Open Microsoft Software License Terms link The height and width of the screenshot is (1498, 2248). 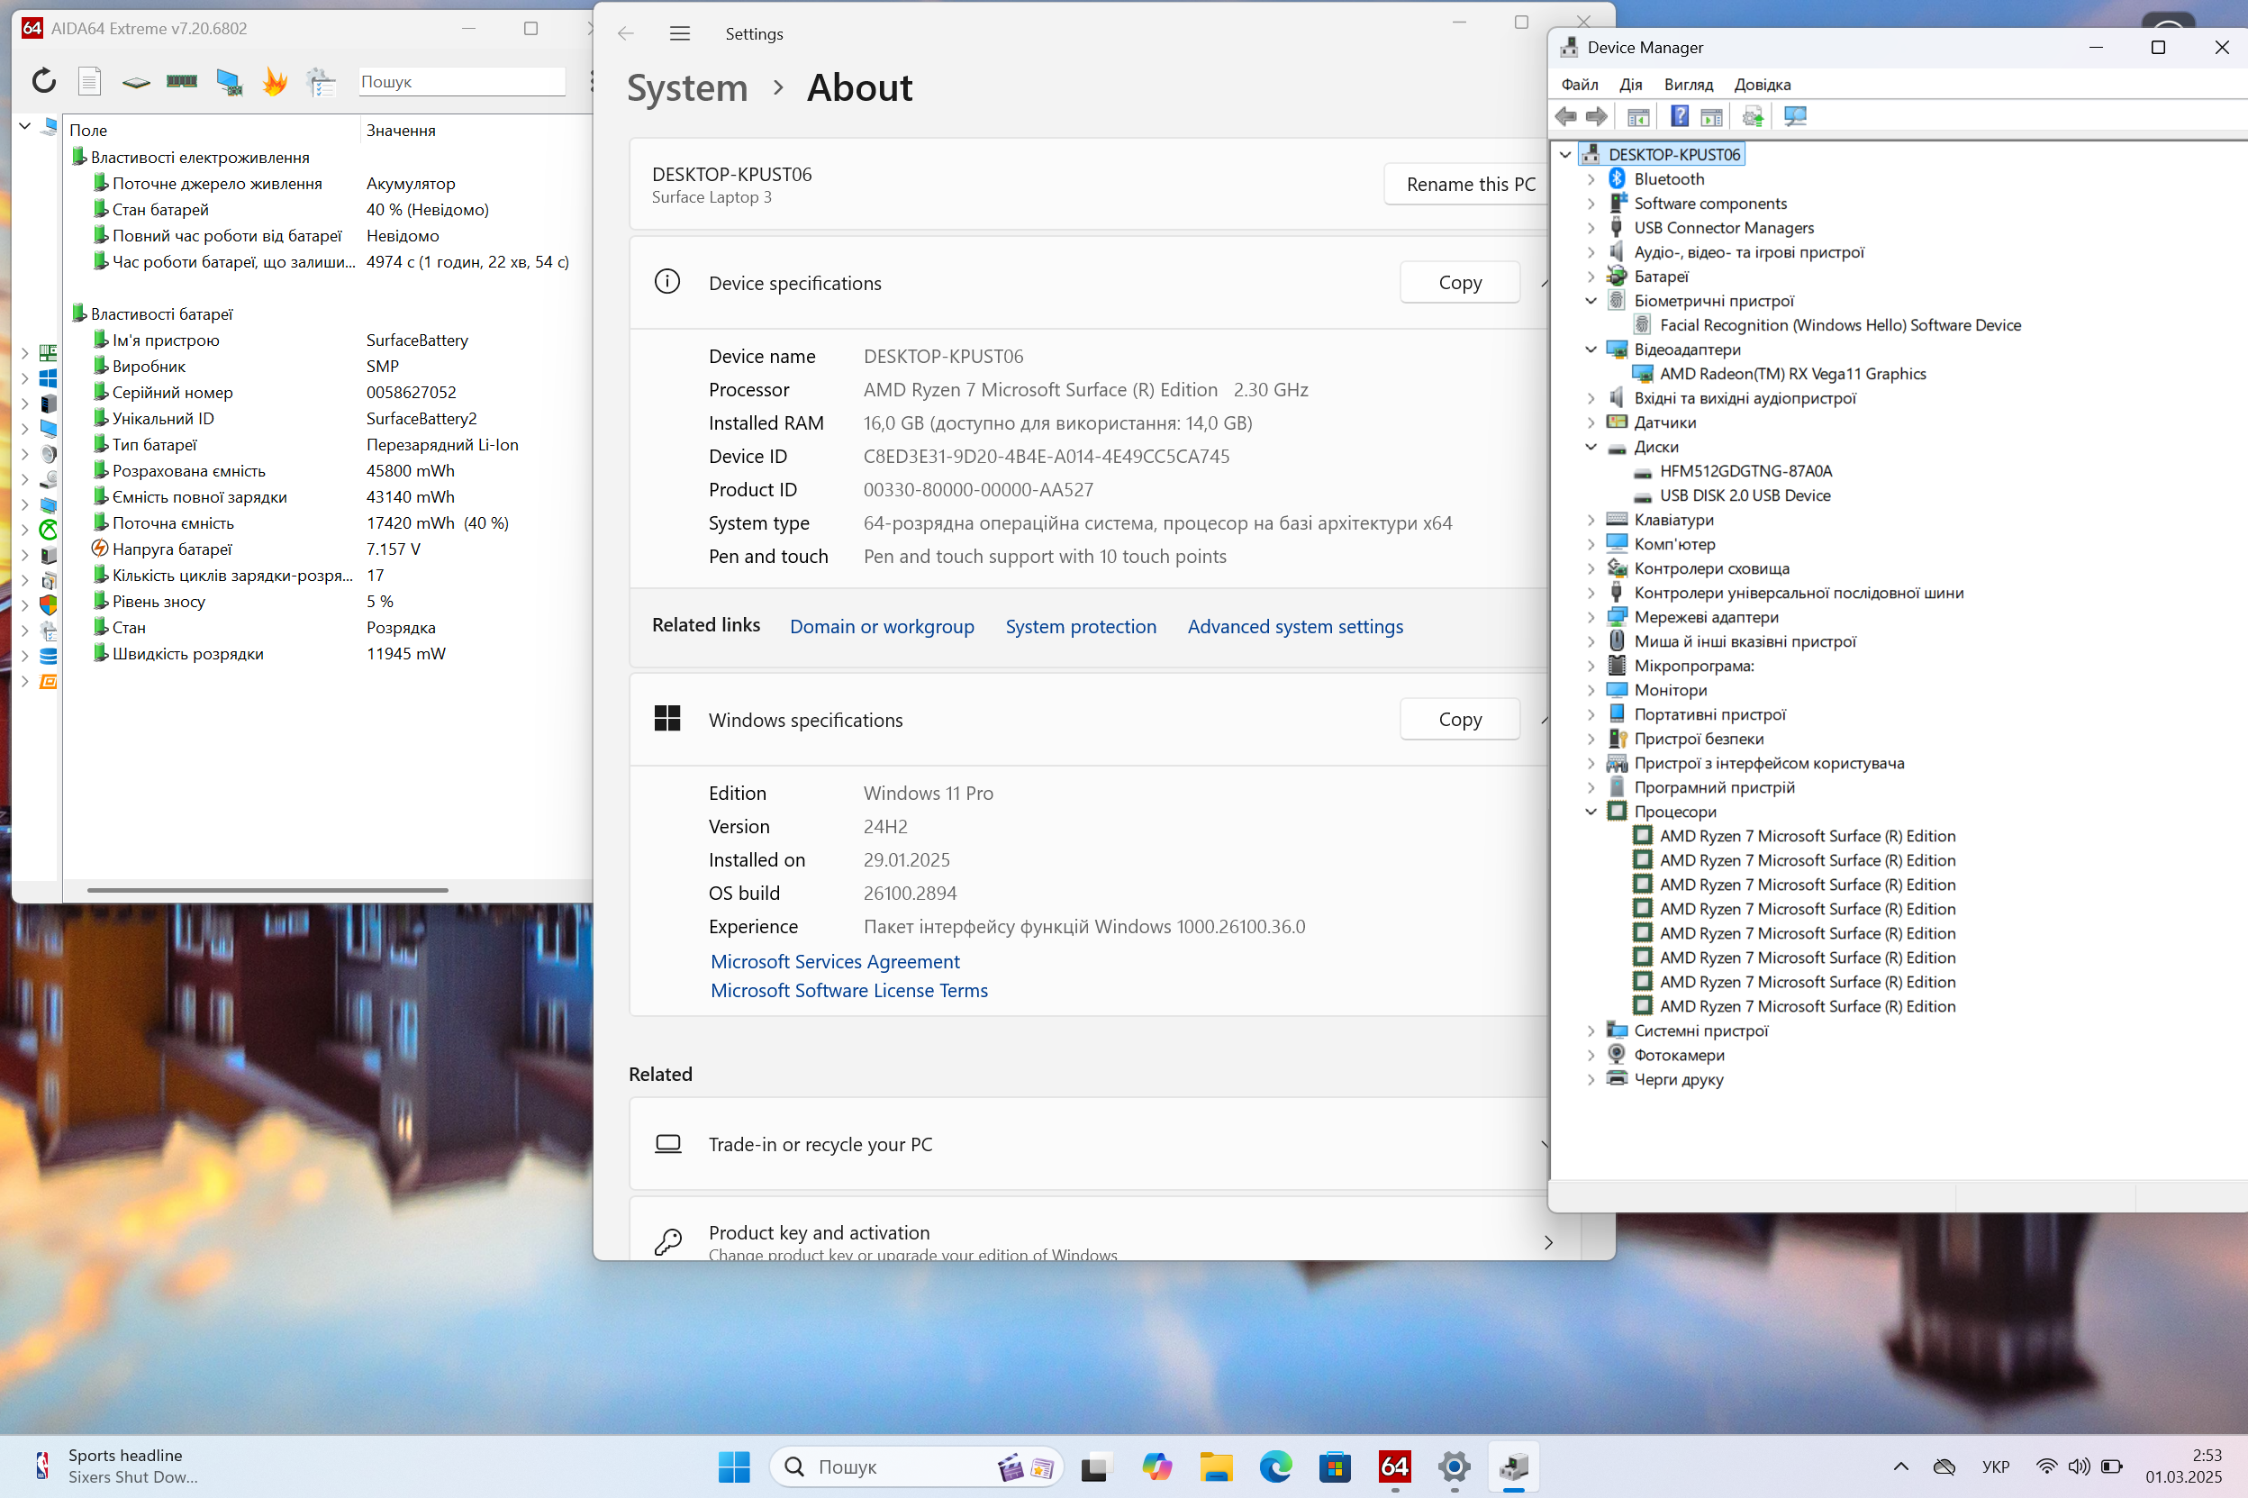[x=849, y=991]
